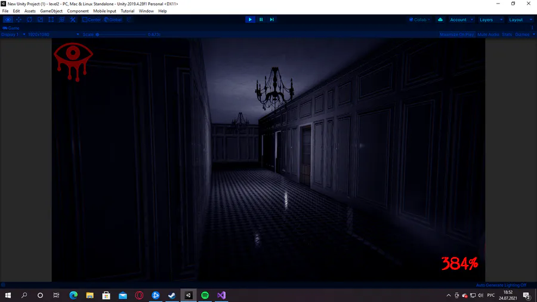Open the notification center

tap(527, 295)
